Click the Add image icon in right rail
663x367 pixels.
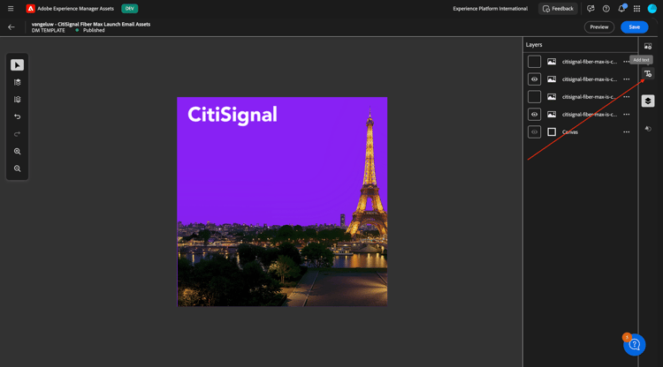tap(648, 46)
